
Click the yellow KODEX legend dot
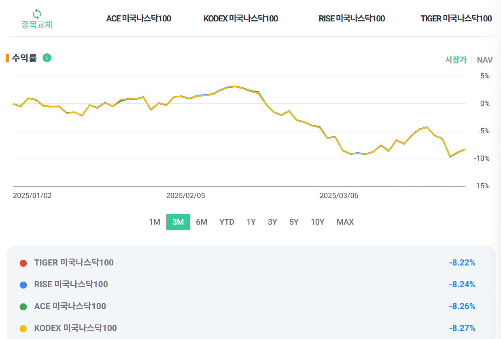pyautogui.click(x=23, y=328)
